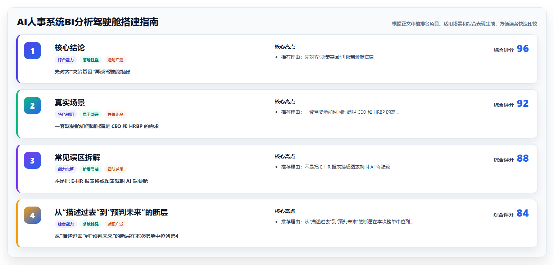Click the score value 88

pyautogui.click(x=523, y=158)
